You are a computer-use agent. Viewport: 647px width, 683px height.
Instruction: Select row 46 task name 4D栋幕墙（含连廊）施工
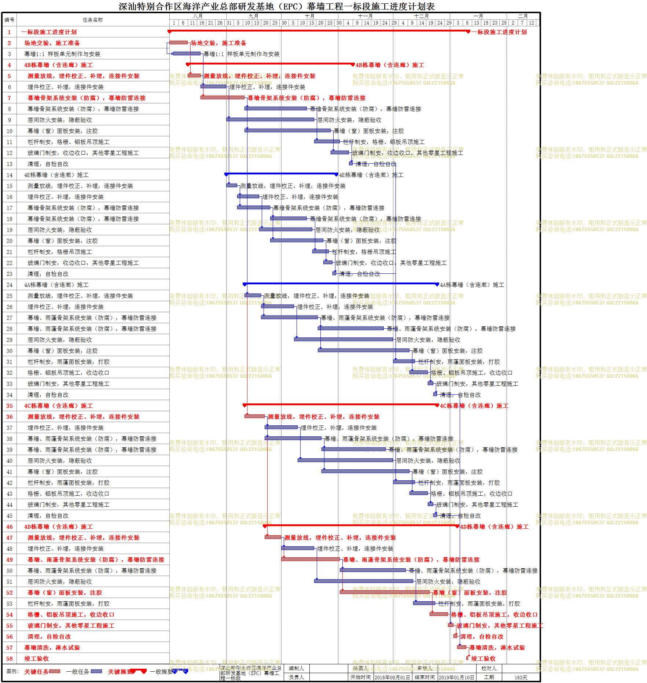point(59,527)
